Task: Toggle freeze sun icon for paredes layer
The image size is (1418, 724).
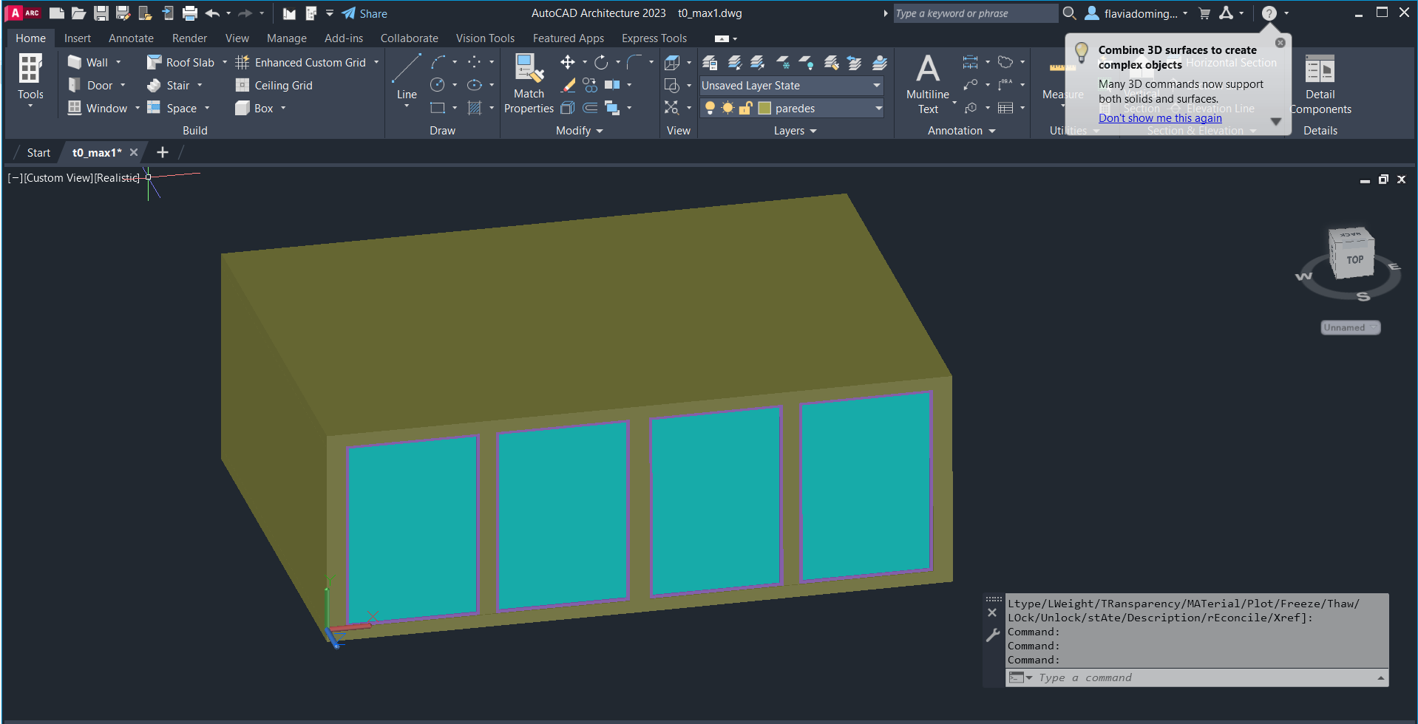Action: pyautogui.click(x=727, y=109)
